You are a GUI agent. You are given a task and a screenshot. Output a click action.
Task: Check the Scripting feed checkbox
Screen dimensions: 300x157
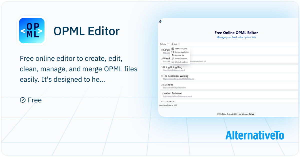162,50
